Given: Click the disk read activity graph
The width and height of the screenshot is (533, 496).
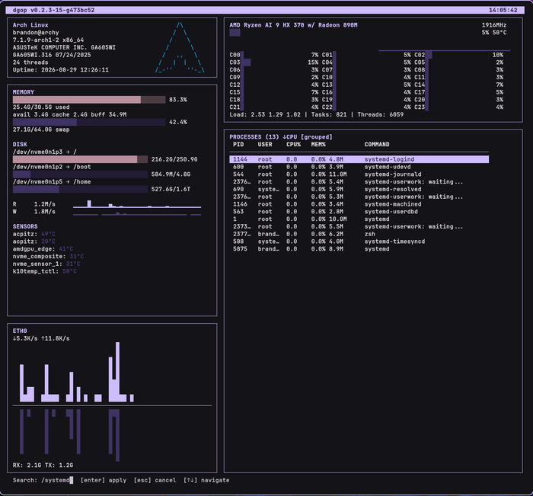Looking at the screenshot, I should click(x=137, y=203).
